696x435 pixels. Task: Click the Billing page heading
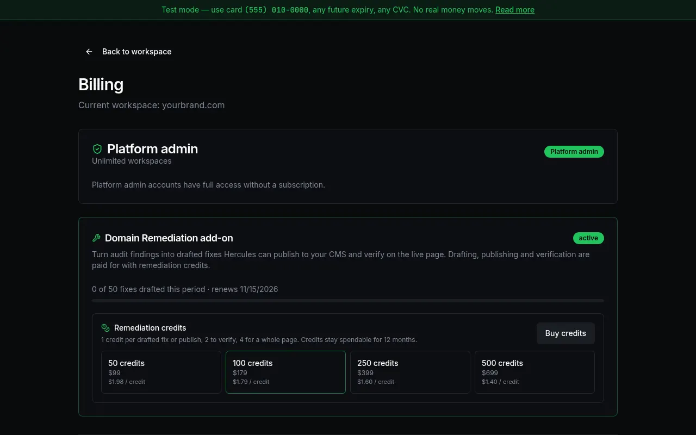pyautogui.click(x=101, y=84)
